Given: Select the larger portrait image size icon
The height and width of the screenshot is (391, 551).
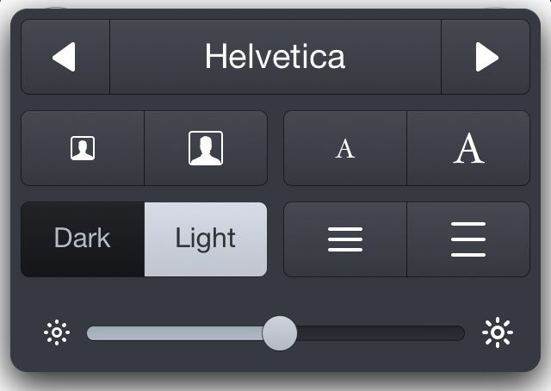Looking at the screenshot, I should pos(206,148).
